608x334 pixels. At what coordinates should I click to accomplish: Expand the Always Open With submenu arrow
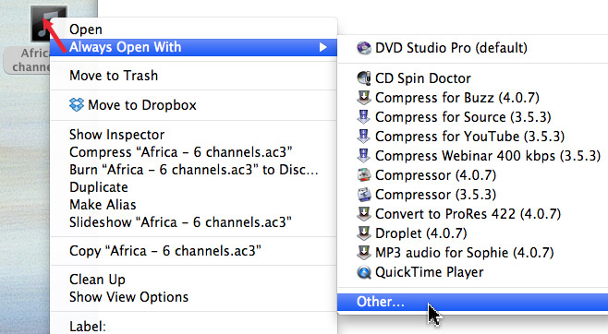tap(322, 47)
